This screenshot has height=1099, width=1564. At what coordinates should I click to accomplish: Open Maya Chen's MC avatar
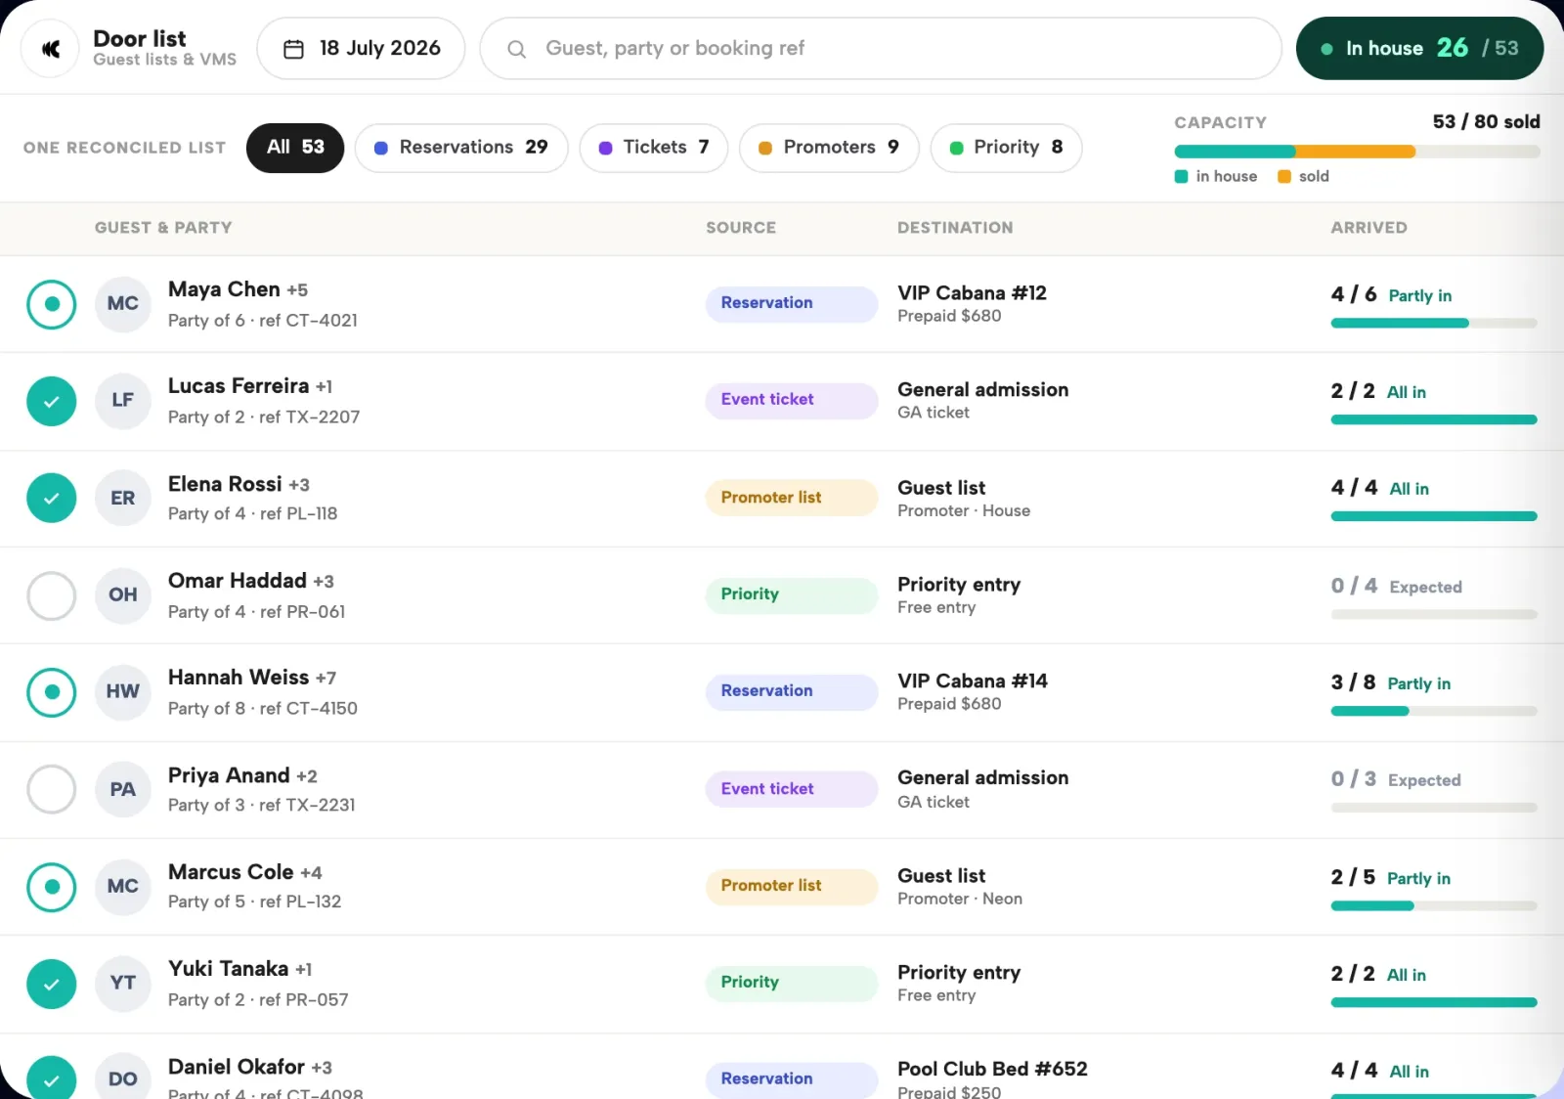(x=122, y=304)
